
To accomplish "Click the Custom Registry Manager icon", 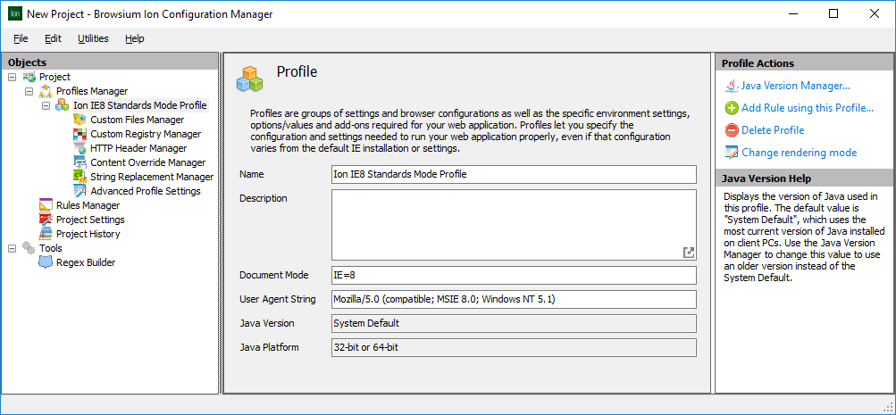I will tap(80, 134).
